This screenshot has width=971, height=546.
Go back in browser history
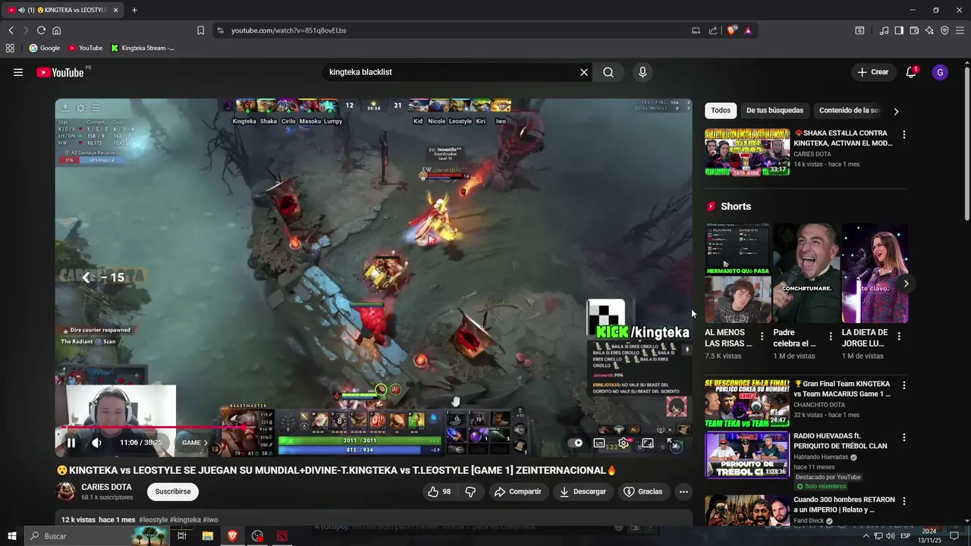tap(11, 30)
